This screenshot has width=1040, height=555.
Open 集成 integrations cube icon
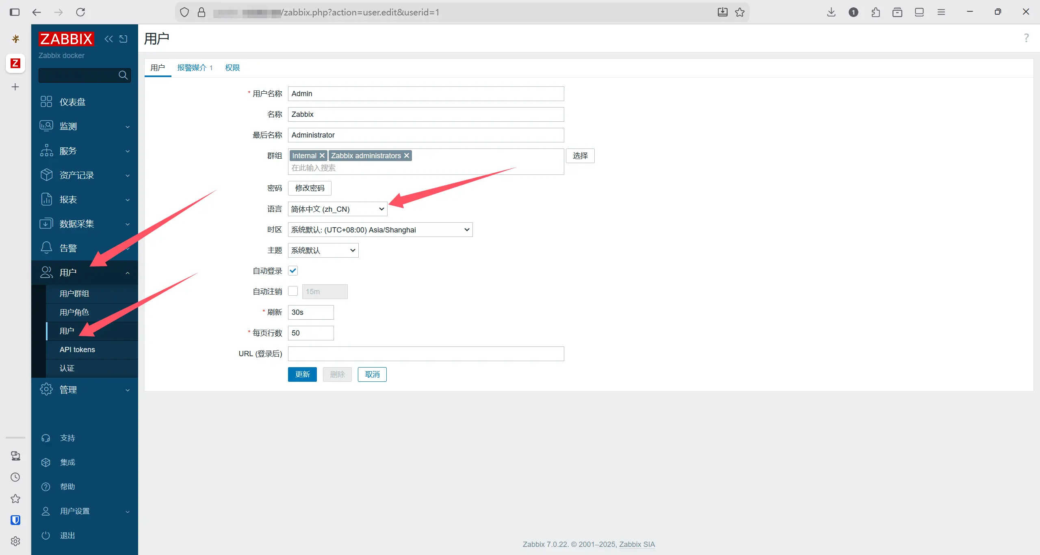click(46, 462)
